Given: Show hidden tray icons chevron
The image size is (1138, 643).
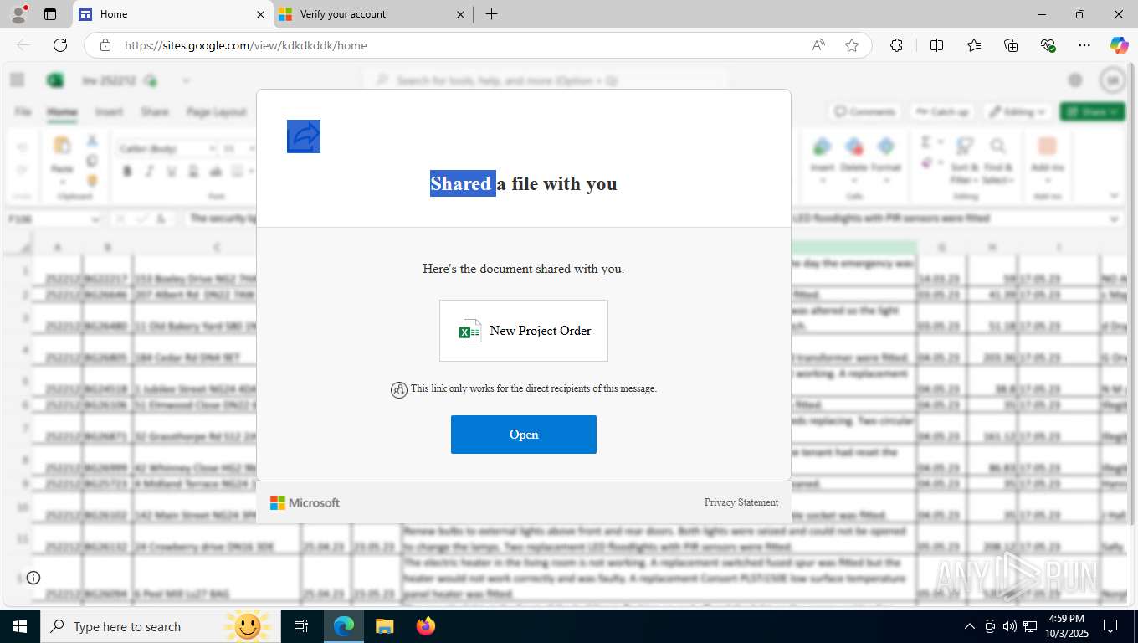Looking at the screenshot, I should click(x=970, y=626).
